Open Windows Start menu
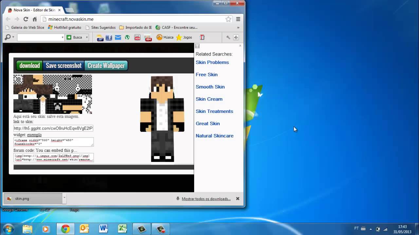Screen dimensions: 419x235 tap(9, 229)
